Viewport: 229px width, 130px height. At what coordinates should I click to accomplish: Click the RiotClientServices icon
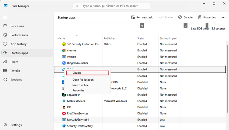(64, 113)
